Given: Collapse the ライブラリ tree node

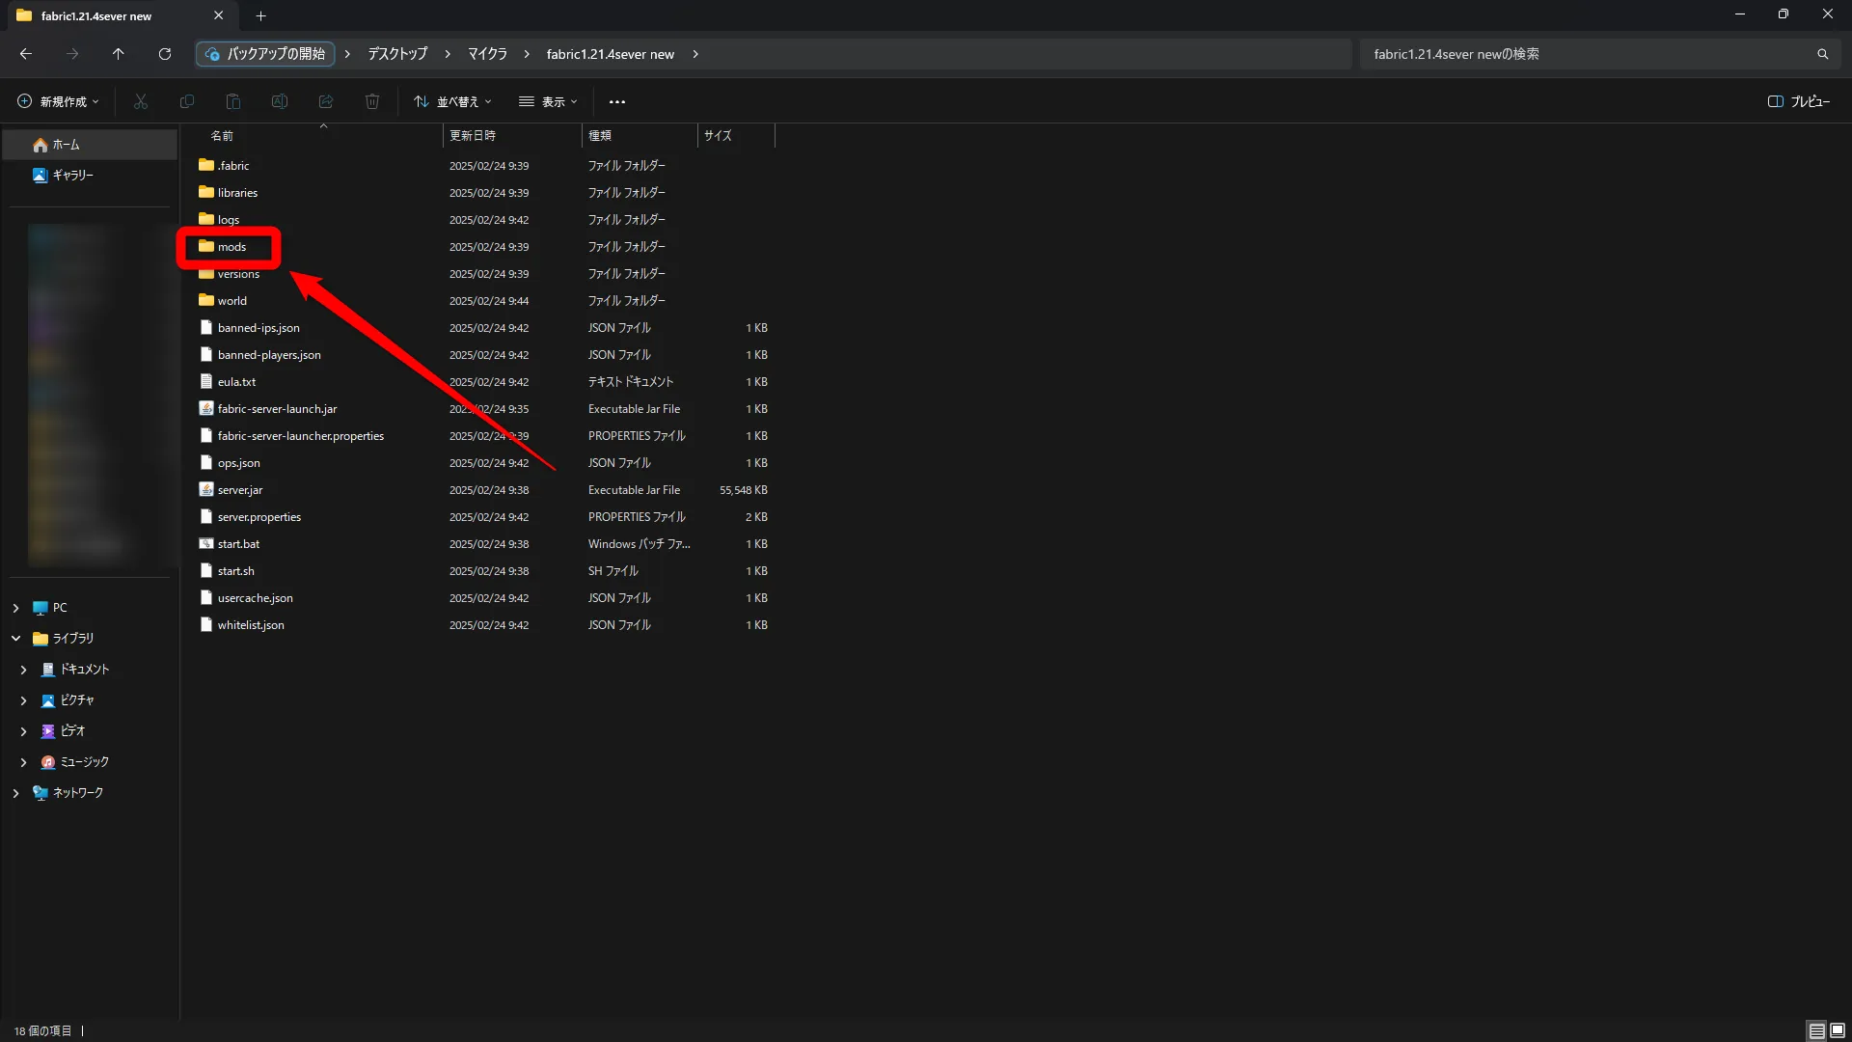Looking at the screenshot, I should pyautogui.click(x=15, y=639).
